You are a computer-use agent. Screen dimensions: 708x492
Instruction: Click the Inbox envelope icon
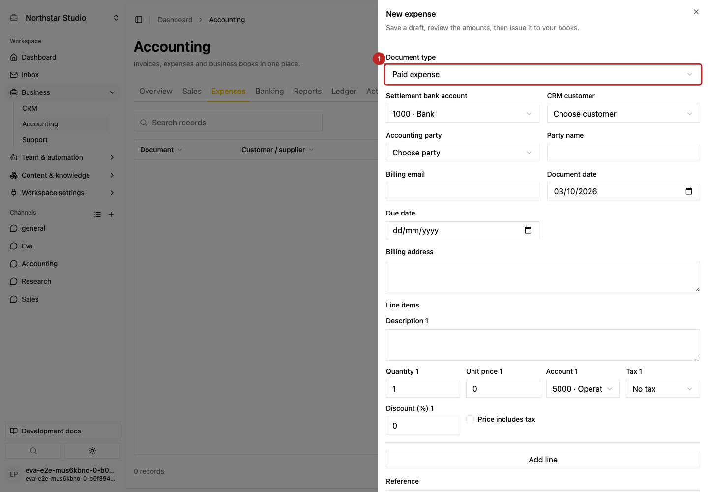[14, 75]
